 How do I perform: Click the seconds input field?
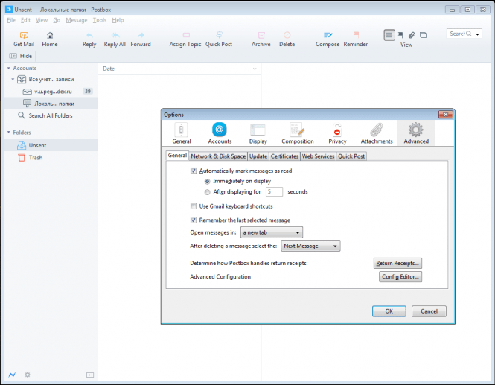point(274,191)
